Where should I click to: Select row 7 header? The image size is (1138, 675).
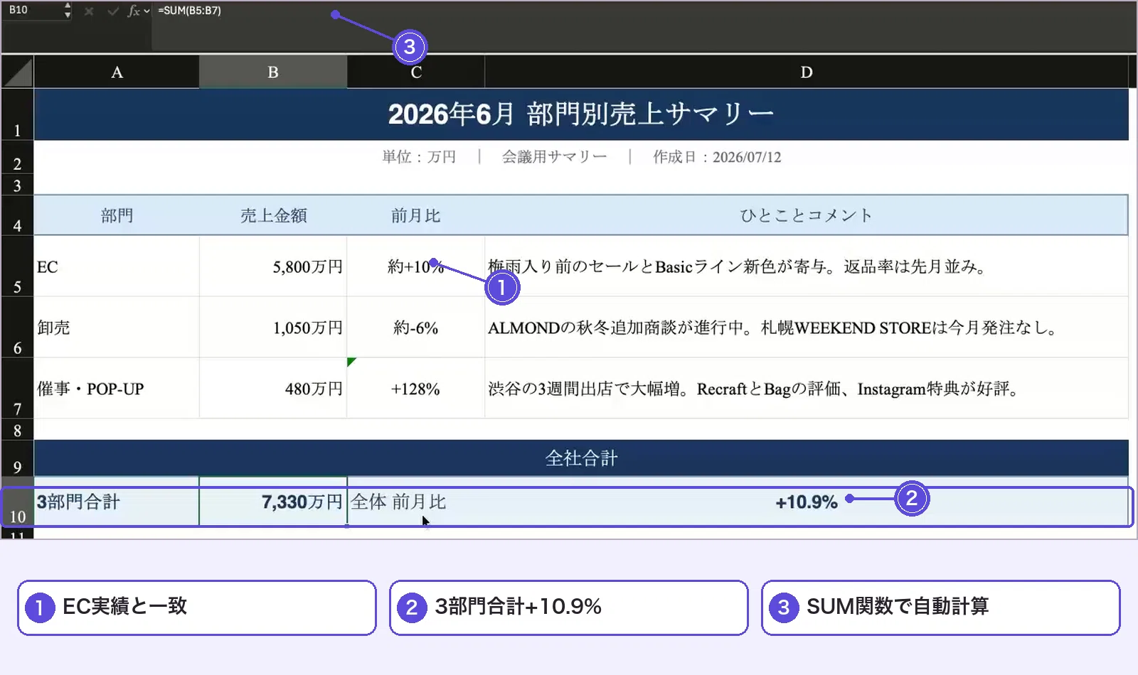click(17, 389)
